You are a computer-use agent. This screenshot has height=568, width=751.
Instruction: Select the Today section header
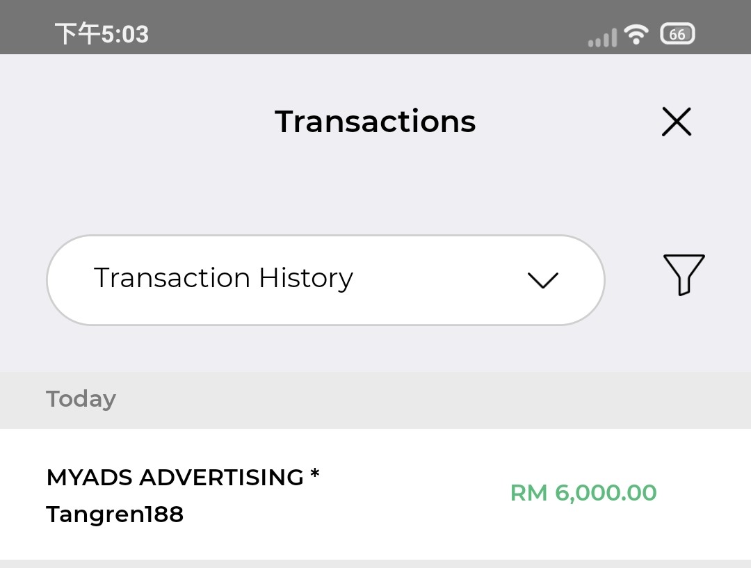point(81,399)
